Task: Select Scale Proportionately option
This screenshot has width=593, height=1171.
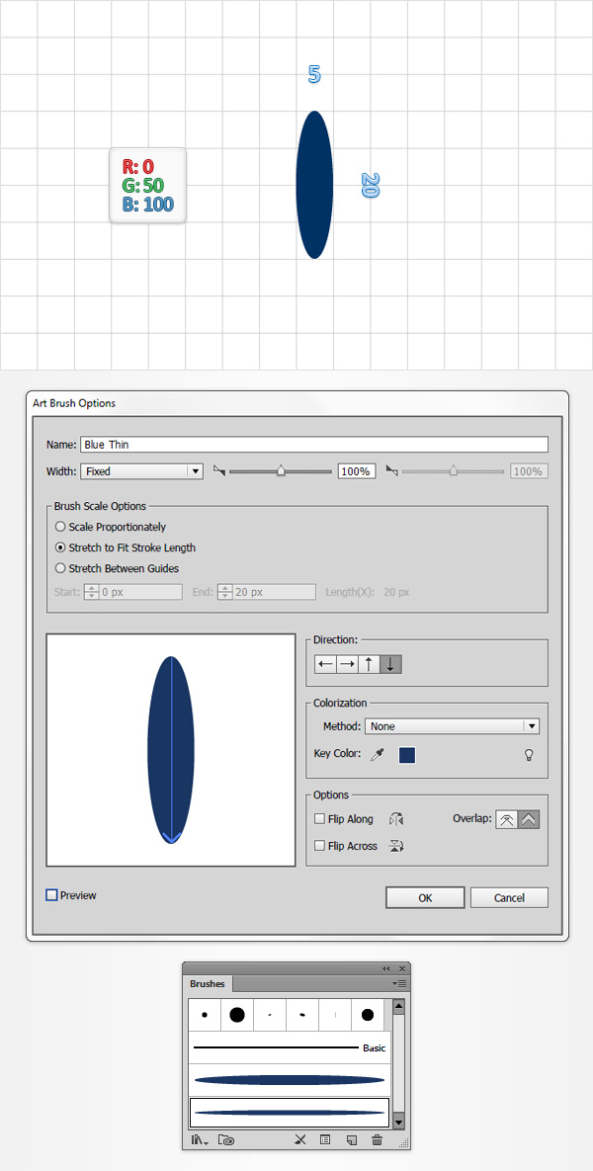Action: [112, 527]
